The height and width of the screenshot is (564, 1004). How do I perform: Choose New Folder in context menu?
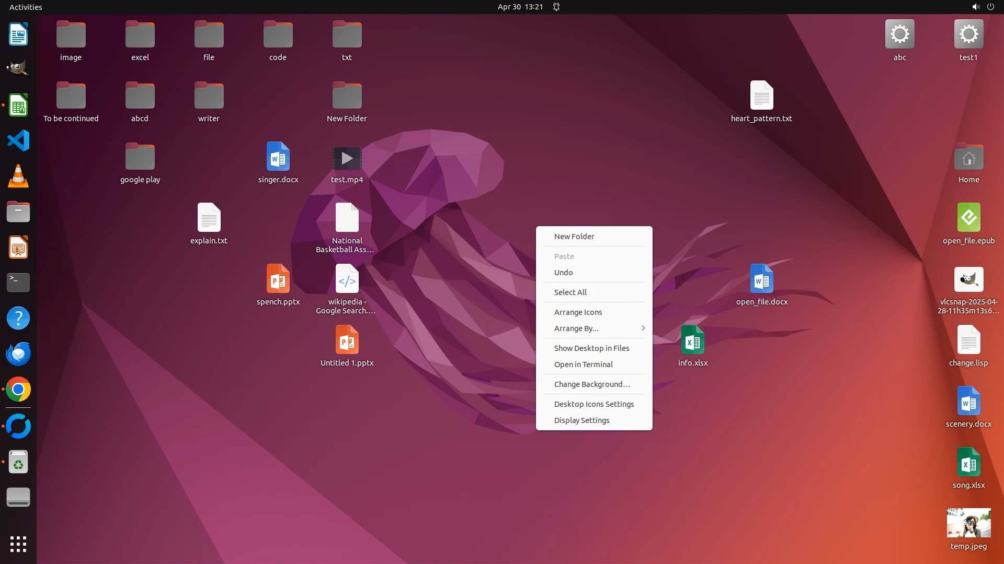(574, 237)
